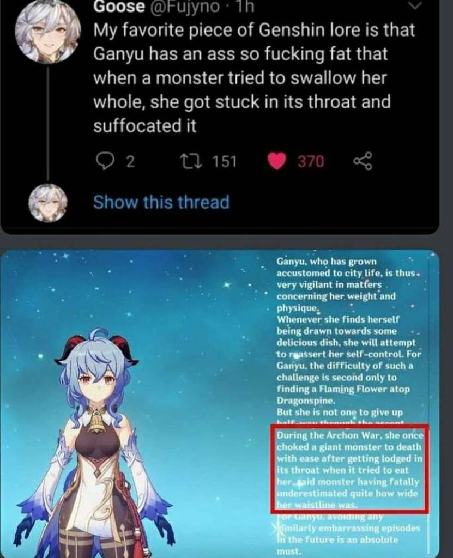Retweet using the arrows icon
This screenshot has height=558, width=453.
click(x=191, y=161)
